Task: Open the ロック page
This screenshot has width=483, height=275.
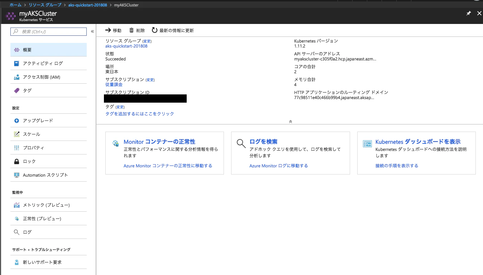Action: click(48, 161)
